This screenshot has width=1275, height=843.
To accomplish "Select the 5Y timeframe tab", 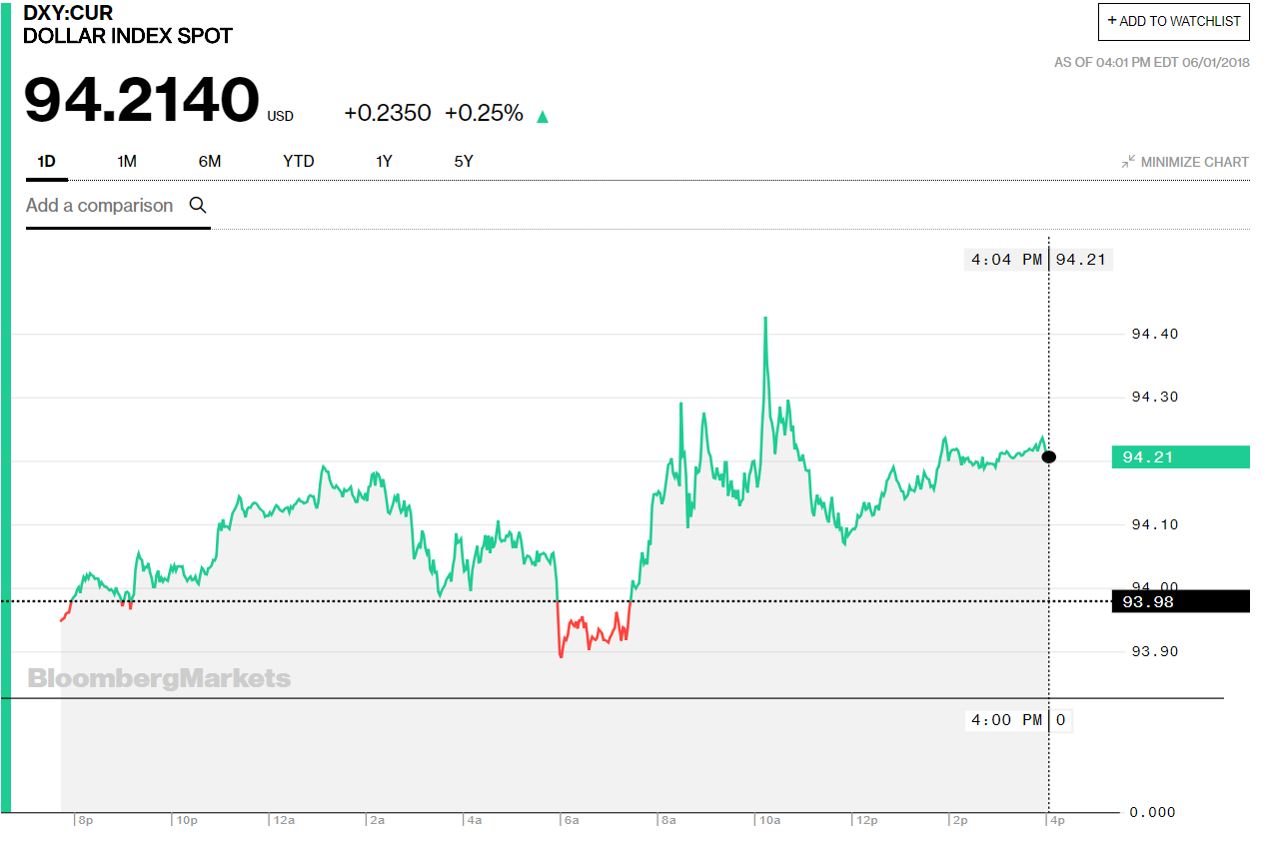I will click(x=462, y=161).
